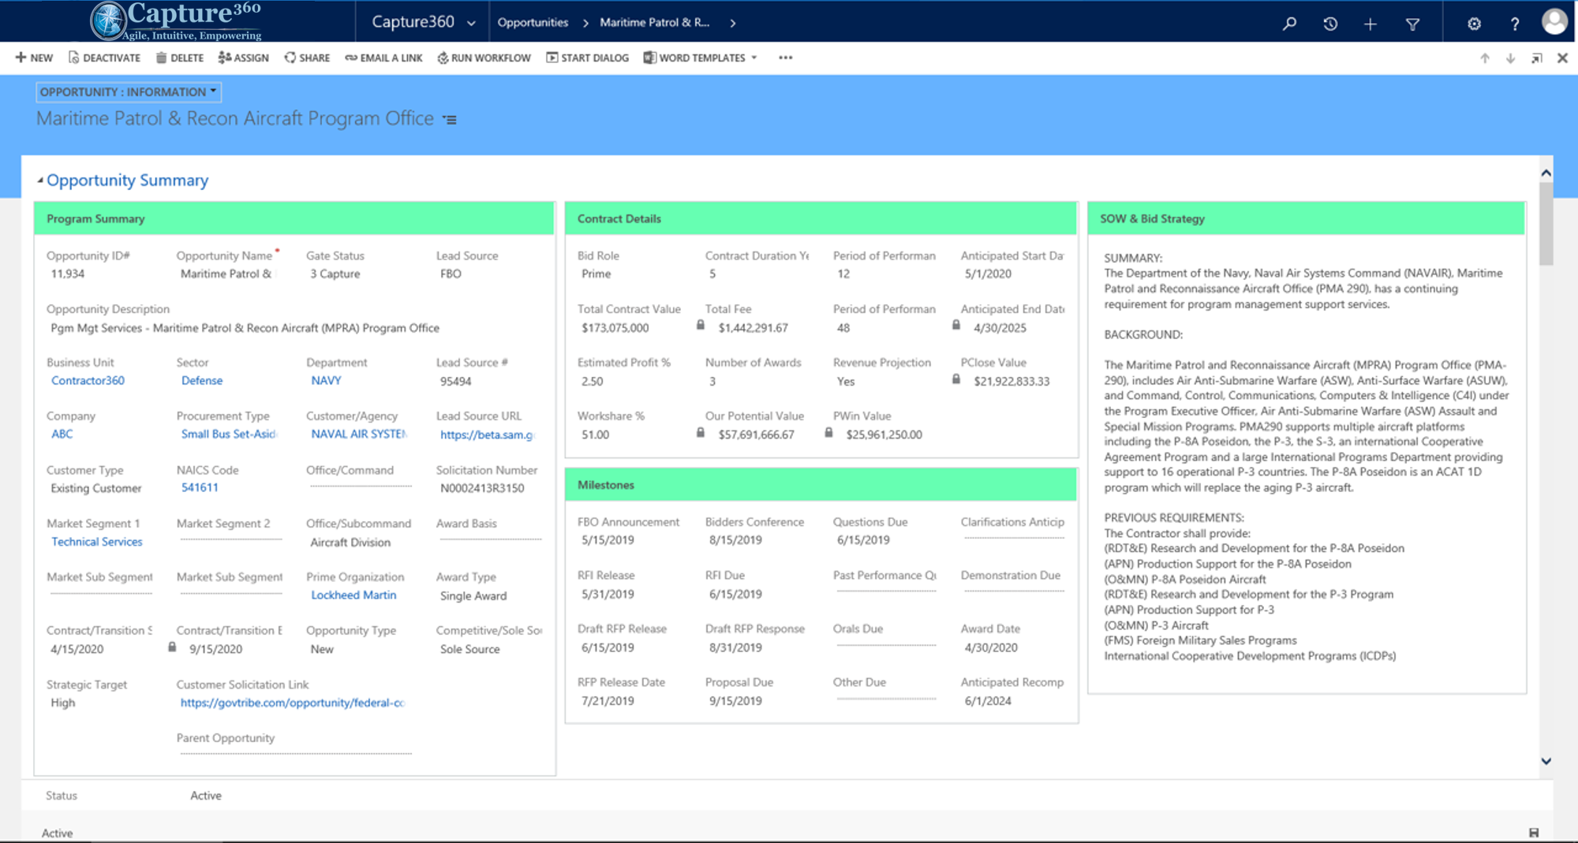Viewport: 1578px width, 843px height.
Task: Open the more commands ellipsis
Action: click(785, 58)
